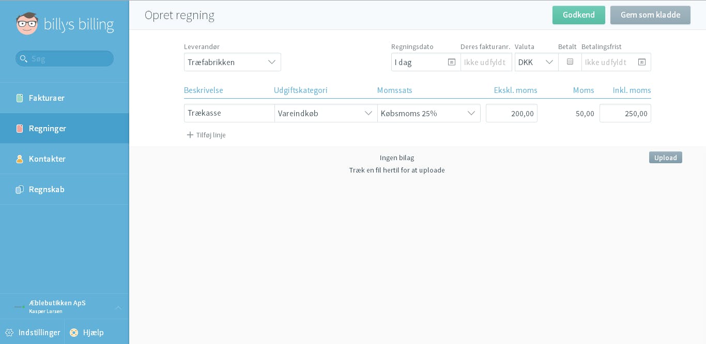Viewport: 706px width, 344px height.
Task: Go to Fakturaer in the sidebar
Action: pyautogui.click(x=64, y=98)
